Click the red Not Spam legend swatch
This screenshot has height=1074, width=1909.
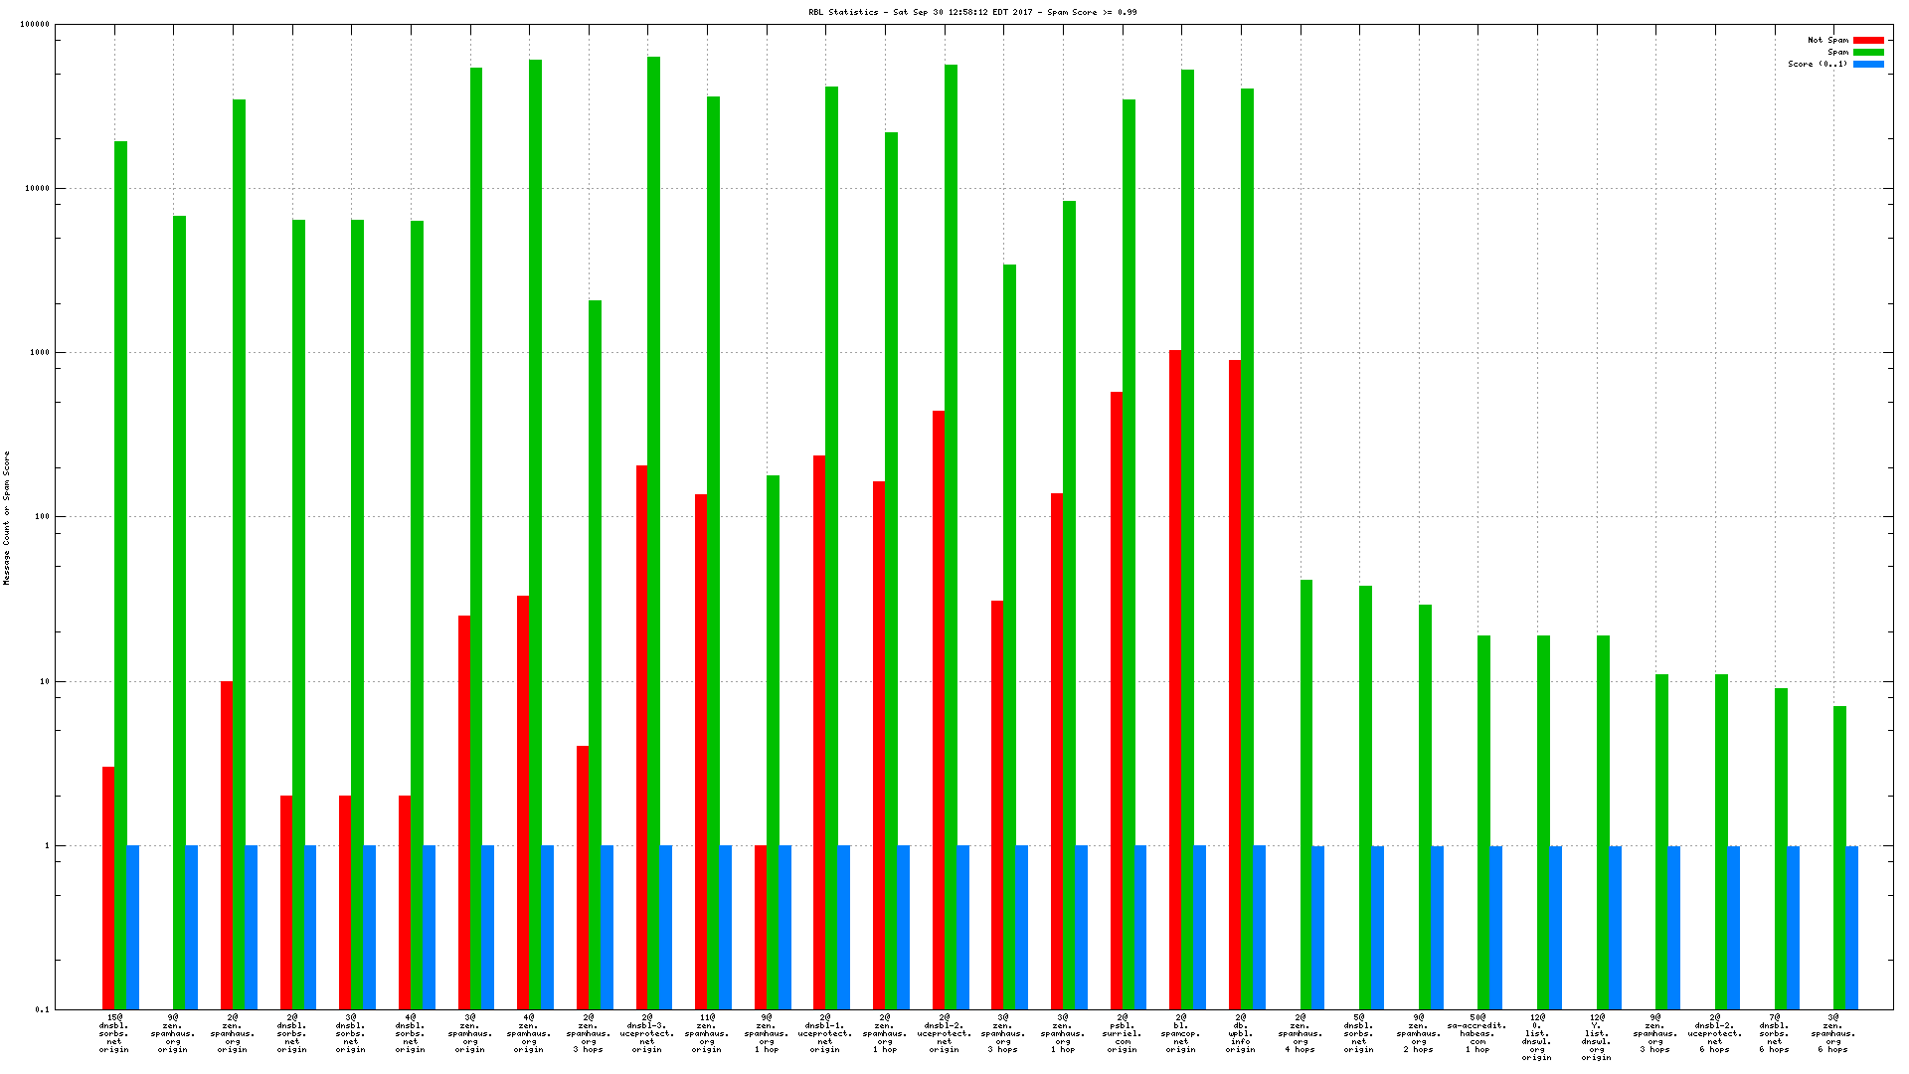pos(1868,41)
